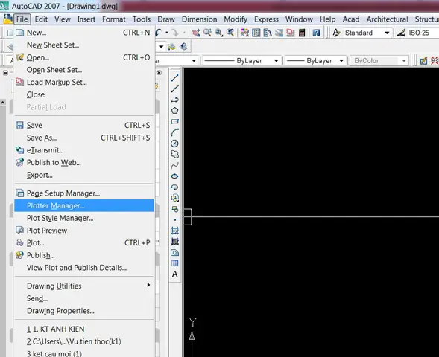The image size is (439, 357).
Task: Choose Drawing Properties menu entry
Action: [84, 311]
